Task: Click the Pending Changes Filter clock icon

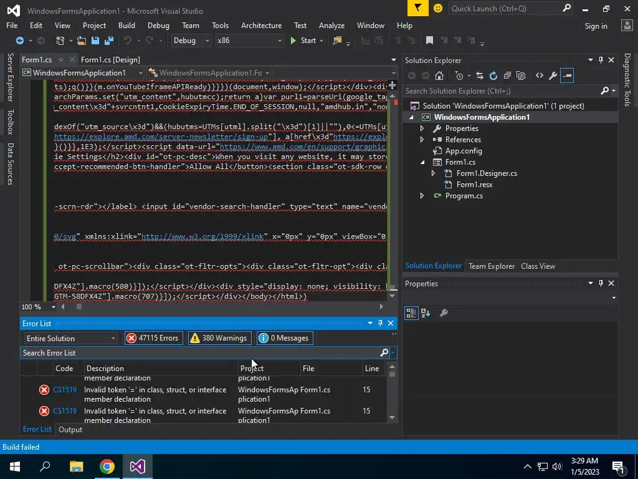Action: (459, 75)
